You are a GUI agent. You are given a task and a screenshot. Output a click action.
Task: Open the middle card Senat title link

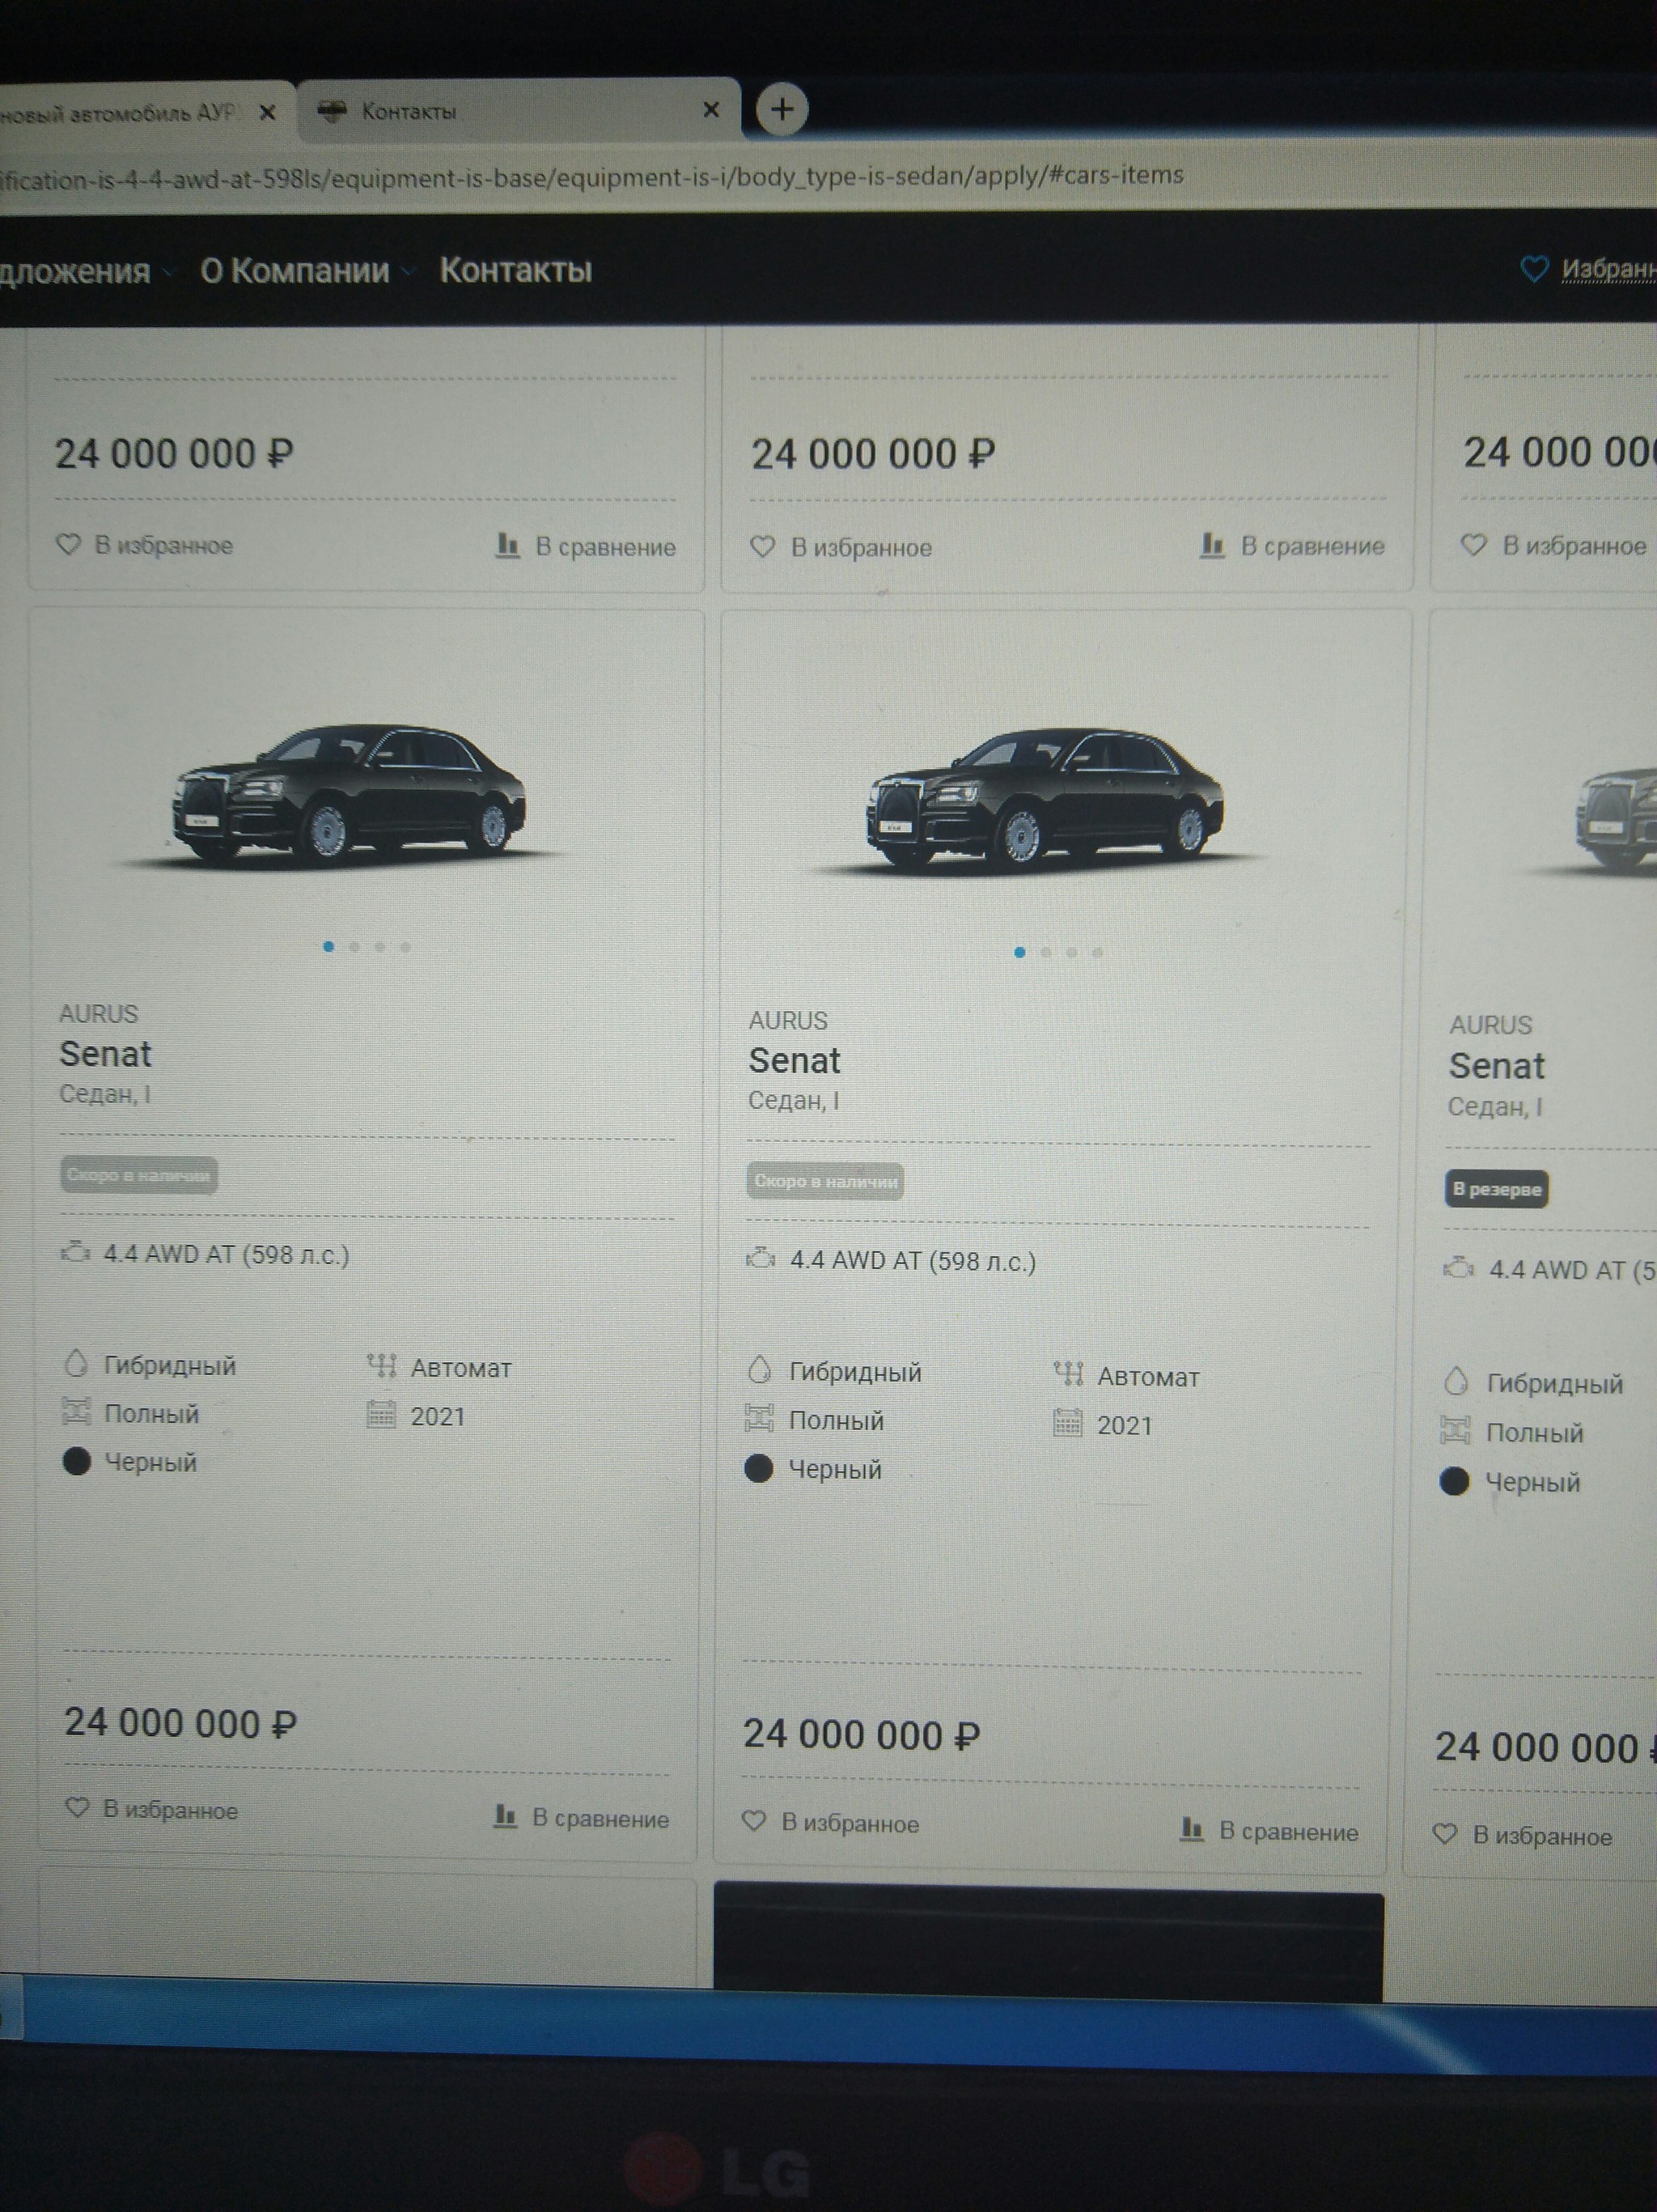(x=795, y=1060)
